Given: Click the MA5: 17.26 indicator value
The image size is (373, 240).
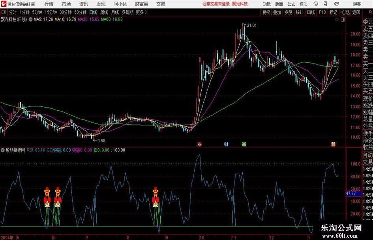Looking at the screenshot, I should pyautogui.click(x=43, y=19).
